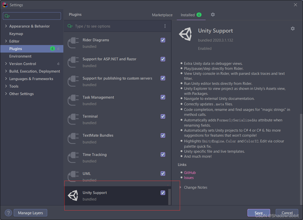Expand the Version Control node
This screenshot has height=220, width=303.
(6, 64)
